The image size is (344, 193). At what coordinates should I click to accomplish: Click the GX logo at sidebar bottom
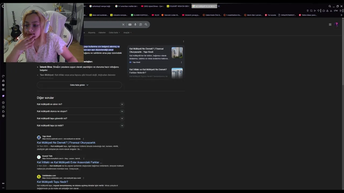click(3, 183)
